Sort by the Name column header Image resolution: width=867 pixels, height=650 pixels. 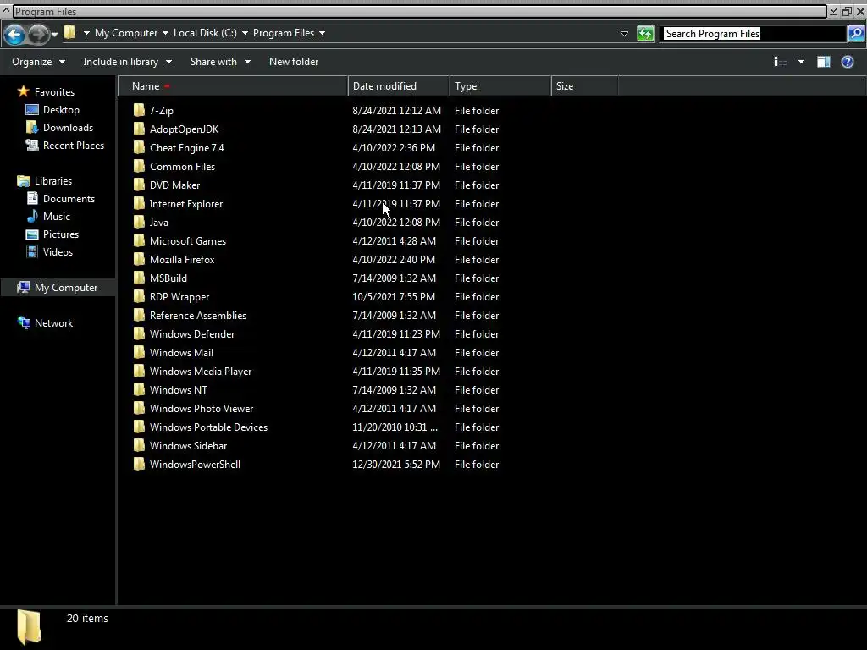(x=234, y=86)
